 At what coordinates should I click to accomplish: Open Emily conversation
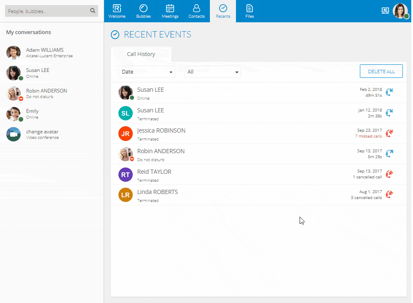point(52,114)
